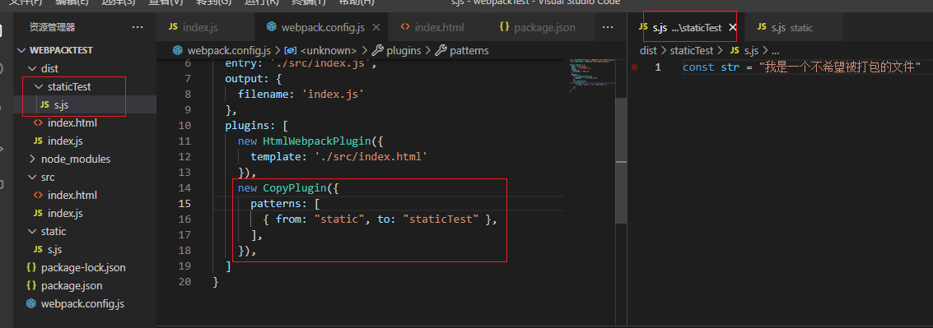Click dist breadcrumb in right editor

[648, 51]
